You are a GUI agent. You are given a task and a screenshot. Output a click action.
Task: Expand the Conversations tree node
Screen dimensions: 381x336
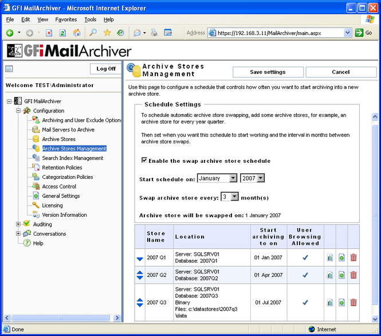click(x=18, y=233)
